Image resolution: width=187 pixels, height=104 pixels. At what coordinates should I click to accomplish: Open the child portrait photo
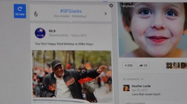153,30
